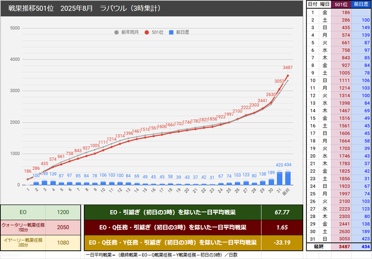Click table cell 423 in day 31 row
Screen dimensions: 372x259
click(x=361, y=239)
